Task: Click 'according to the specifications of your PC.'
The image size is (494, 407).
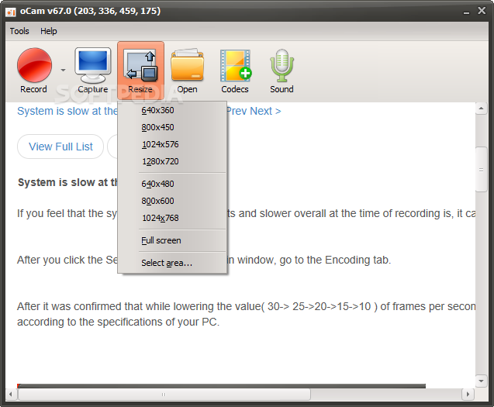Action: click(x=118, y=322)
